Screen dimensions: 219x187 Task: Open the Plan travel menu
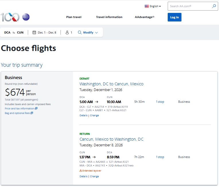click(74, 17)
